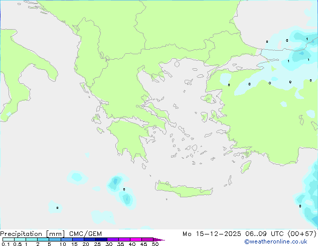Click the 0.1–0.5 mm palest legend swatch
The width and height of the screenshot is (318, 246).
pos(9,239)
